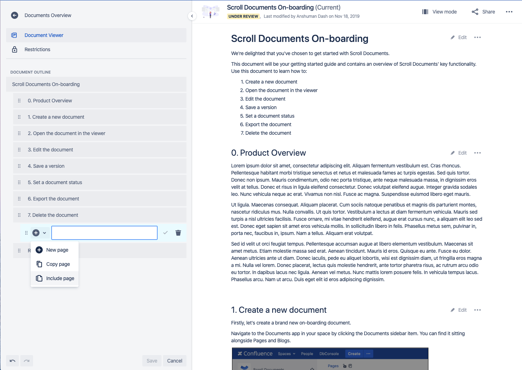Open Restrictions in the sidebar
Screen dimensions: 522x370
click(x=37, y=49)
